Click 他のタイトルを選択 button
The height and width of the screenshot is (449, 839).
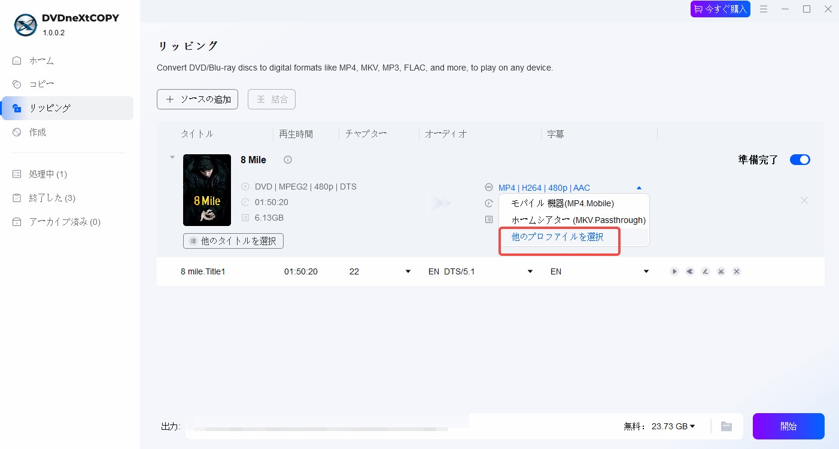click(x=233, y=241)
